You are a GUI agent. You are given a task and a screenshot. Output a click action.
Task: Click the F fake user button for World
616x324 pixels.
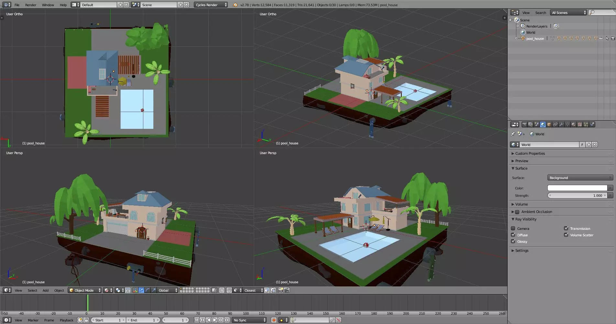coord(582,145)
